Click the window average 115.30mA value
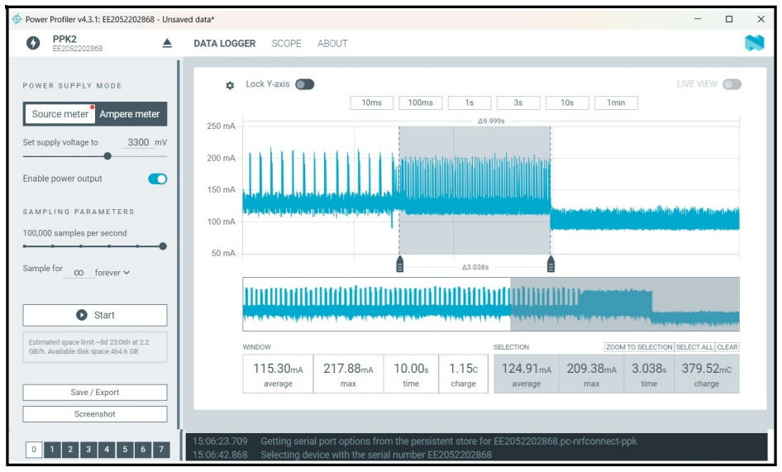 coord(278,369)
